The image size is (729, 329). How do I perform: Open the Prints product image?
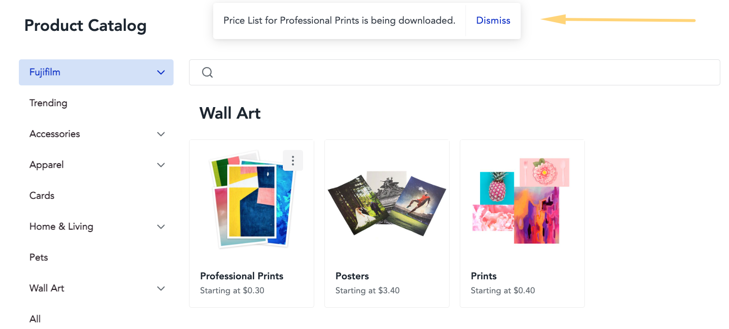tap(521, 201)
